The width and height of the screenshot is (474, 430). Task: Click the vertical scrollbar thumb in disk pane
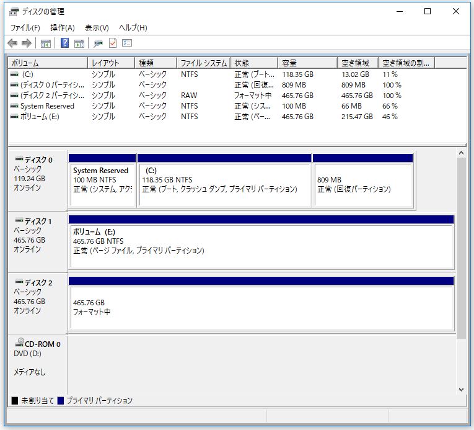coord(461,248)
